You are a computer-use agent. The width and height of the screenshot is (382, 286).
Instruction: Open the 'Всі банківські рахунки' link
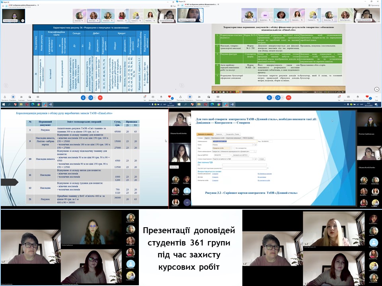[x=265, y=174]
